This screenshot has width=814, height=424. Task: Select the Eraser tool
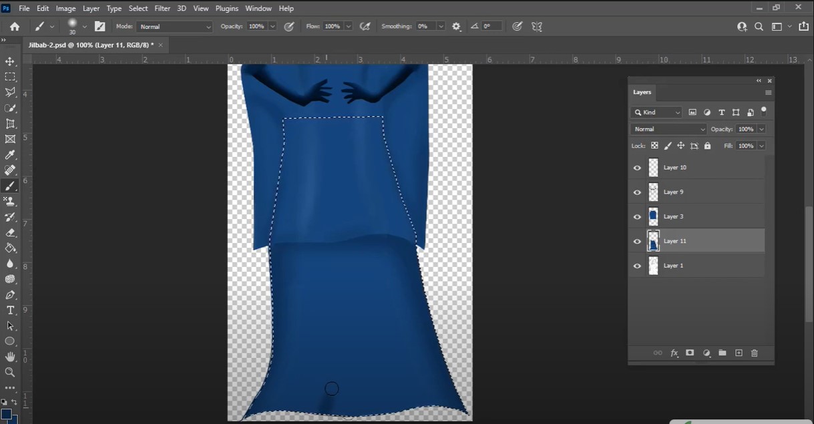(x=10, y=232)
